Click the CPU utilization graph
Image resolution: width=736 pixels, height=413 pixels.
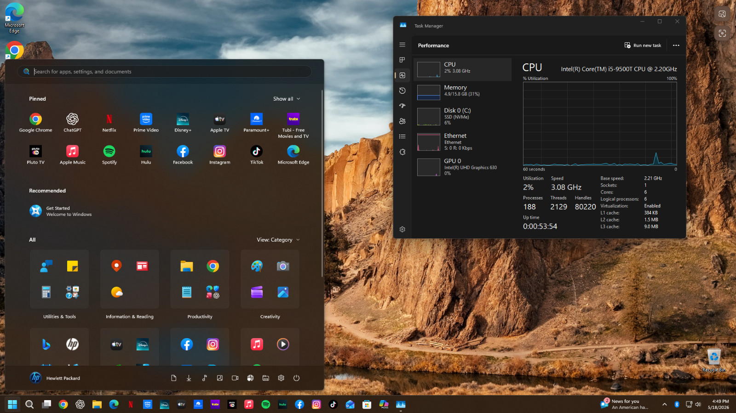(x=600, y=124)
